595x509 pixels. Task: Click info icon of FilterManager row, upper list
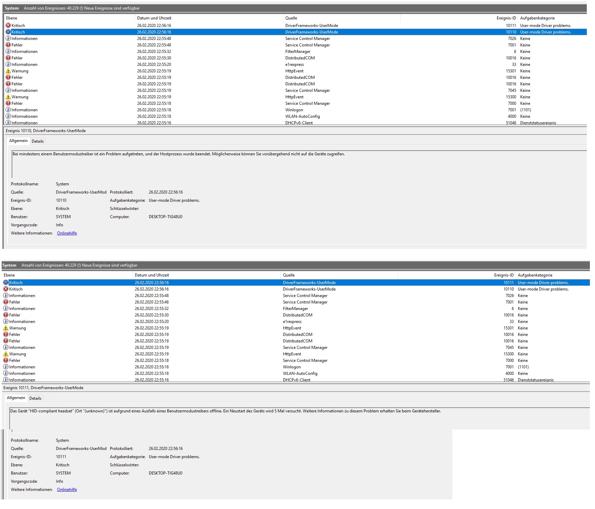(8, 52)
